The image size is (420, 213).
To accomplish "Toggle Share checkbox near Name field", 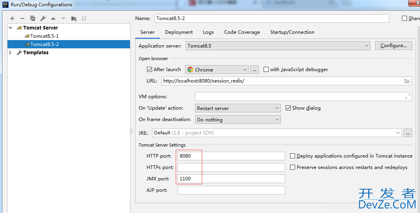I will (x=405, y=18).
